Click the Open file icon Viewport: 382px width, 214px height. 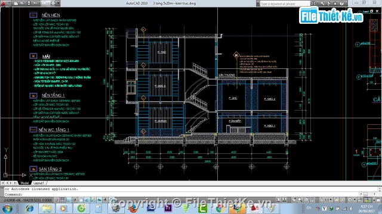pos(22,4)
